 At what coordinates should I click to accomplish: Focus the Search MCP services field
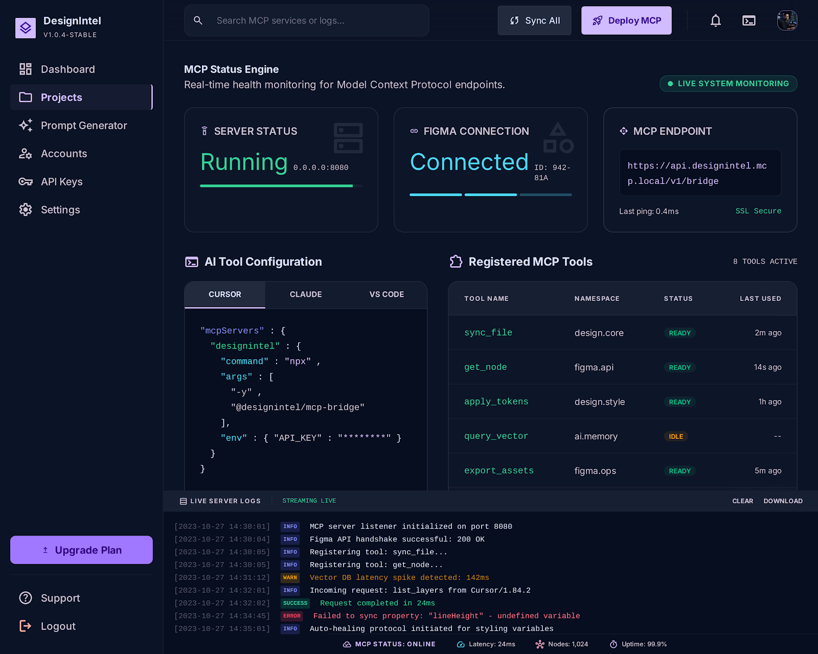(306, 20)
